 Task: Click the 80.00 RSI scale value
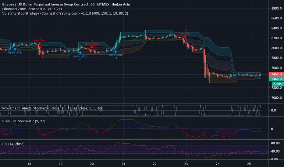tap(275, 143)
